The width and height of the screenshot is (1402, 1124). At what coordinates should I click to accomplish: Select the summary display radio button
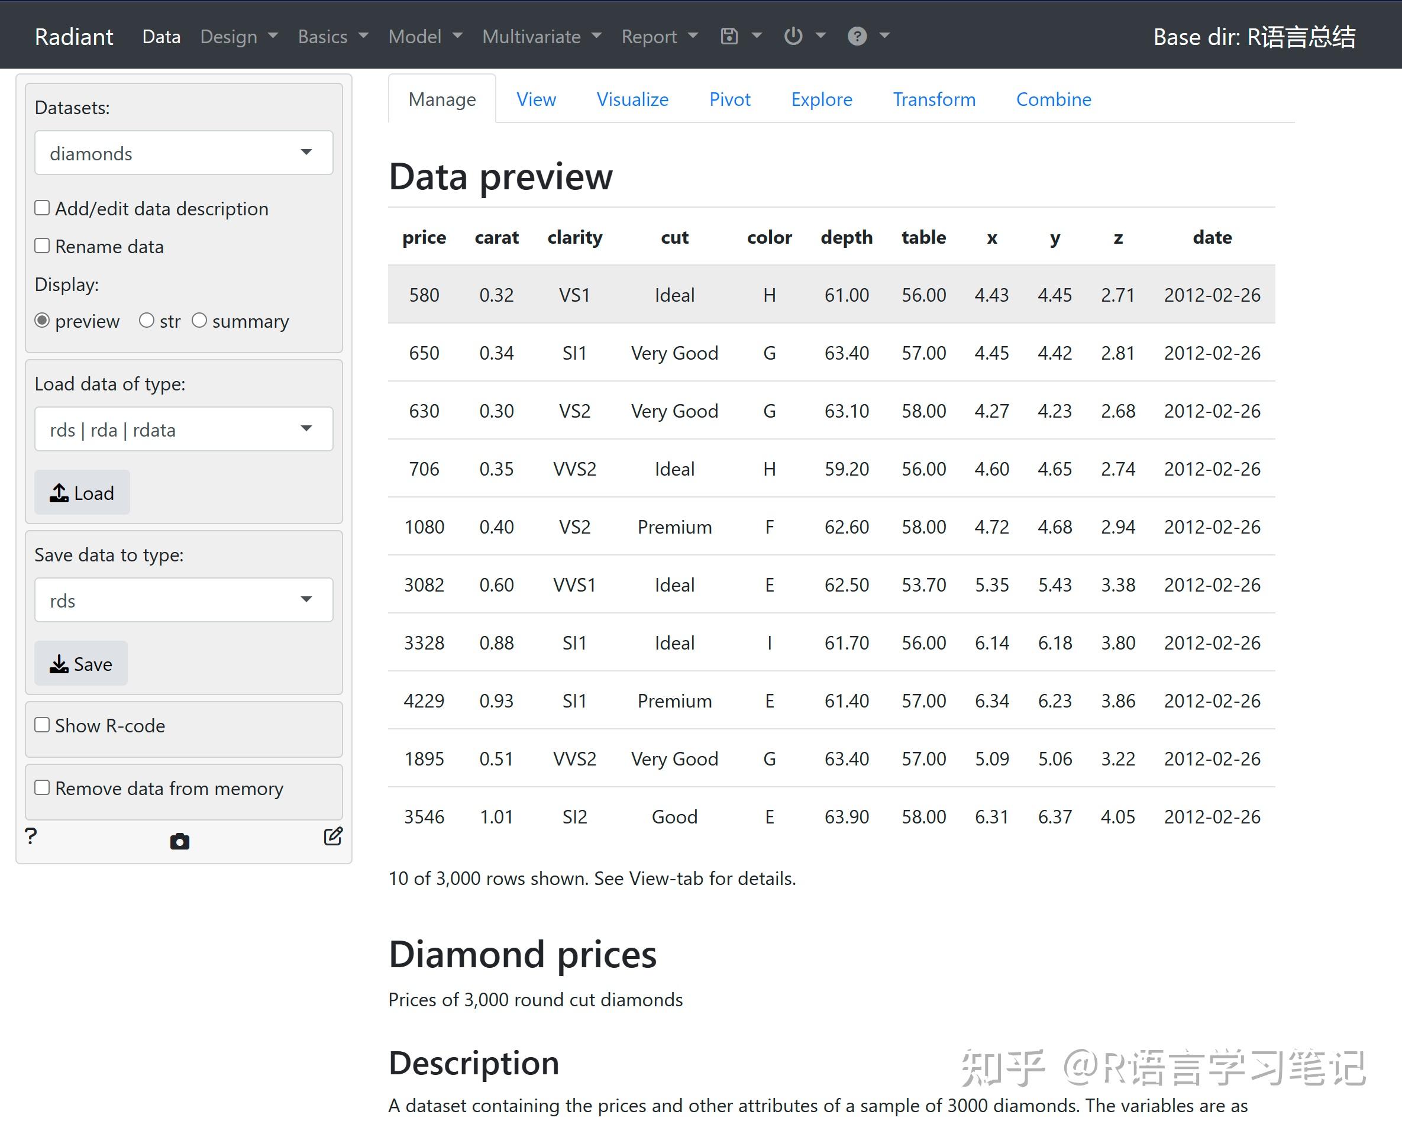[x=199, y=321]
